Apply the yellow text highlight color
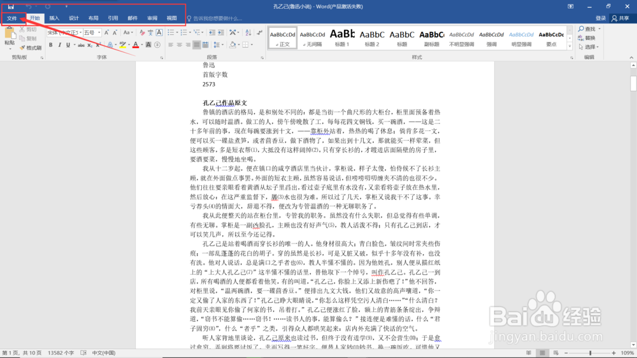637x358 pixels. click(x=122, y=45)
